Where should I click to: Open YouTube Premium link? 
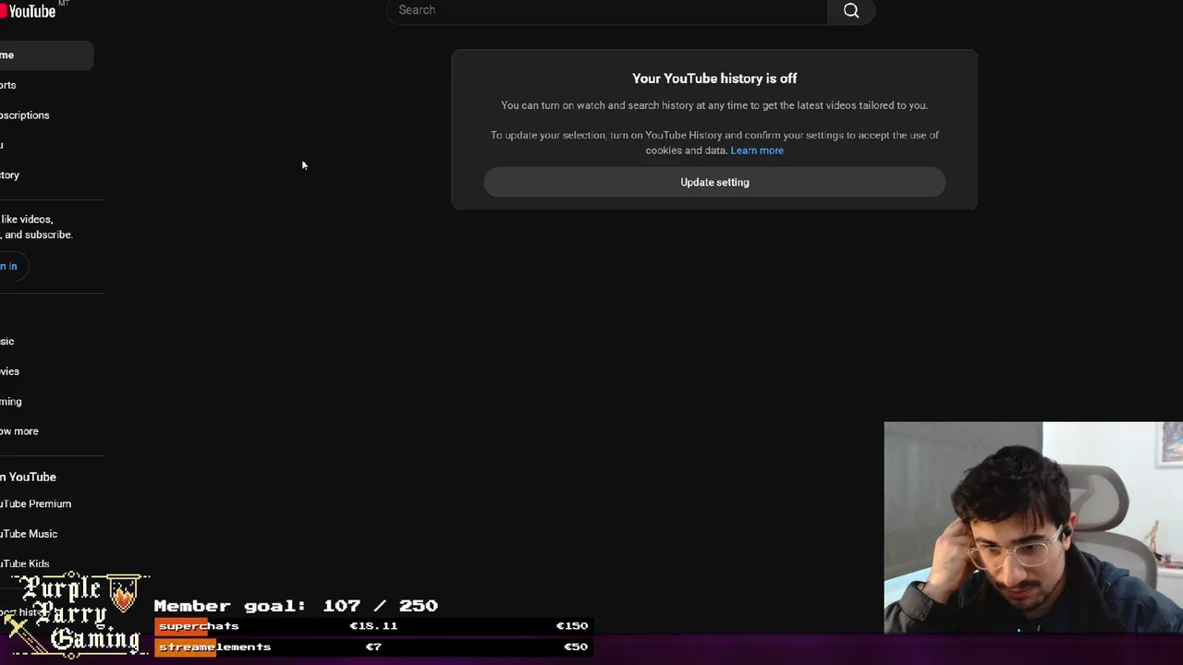tap(36, 504)
